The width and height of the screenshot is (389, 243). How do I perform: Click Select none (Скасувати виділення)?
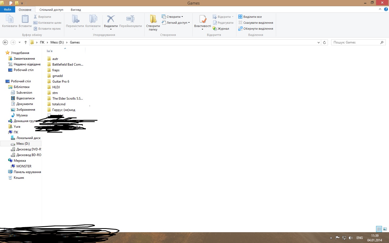click(x=256, y=23)
